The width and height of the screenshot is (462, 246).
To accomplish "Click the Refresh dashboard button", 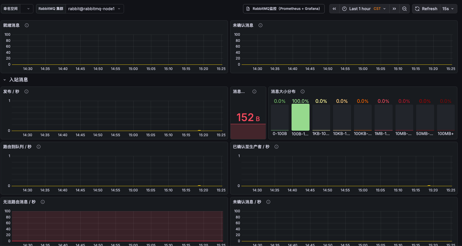I will point(426,9).
